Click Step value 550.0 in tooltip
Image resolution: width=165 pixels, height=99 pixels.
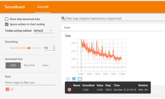click(x=108, y=90)
